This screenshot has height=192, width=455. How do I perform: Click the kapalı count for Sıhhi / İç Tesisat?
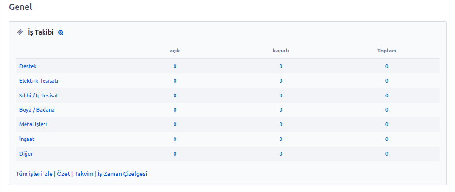281,96
